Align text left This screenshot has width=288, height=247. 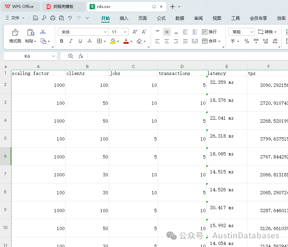coord(157,41)
